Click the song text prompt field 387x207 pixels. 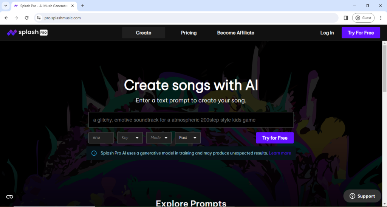191,120
